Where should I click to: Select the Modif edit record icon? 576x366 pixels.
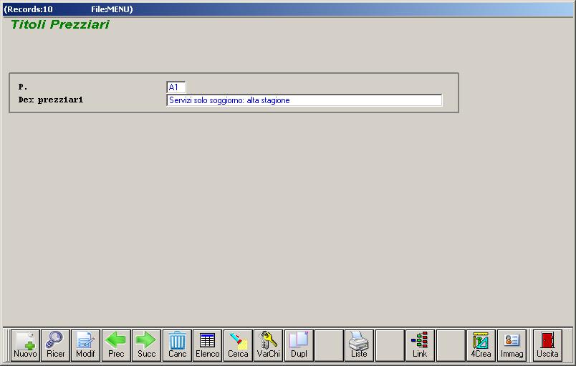click(x=85, y=345)
